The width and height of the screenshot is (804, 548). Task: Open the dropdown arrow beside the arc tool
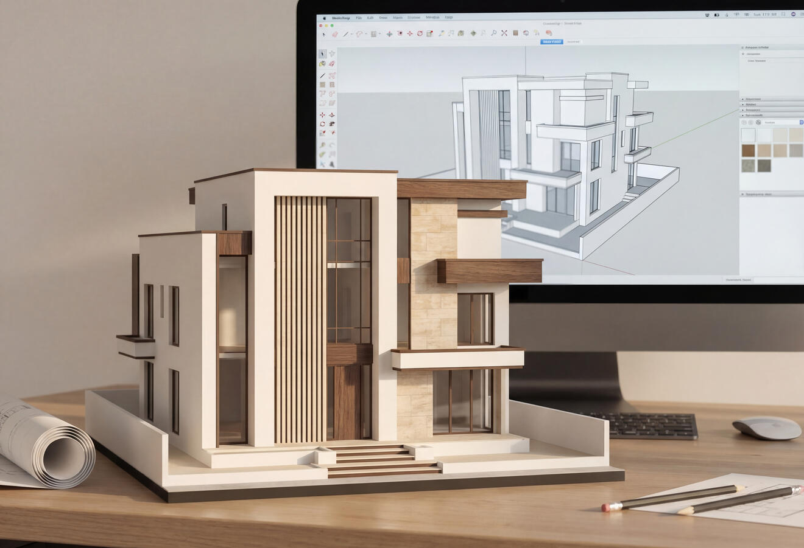(366, 34)
